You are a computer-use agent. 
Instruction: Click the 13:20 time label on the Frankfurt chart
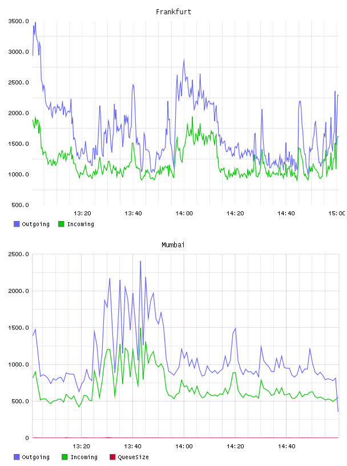point(82,214)
